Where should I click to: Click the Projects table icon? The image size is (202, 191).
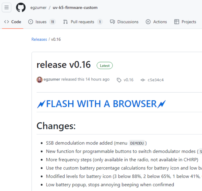(x=176, y=22)
